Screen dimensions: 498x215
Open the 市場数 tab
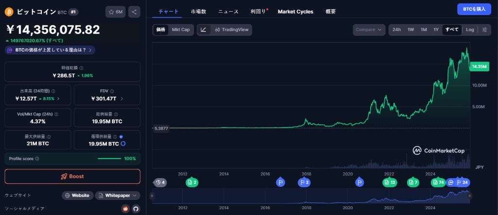tap(198, 12)
